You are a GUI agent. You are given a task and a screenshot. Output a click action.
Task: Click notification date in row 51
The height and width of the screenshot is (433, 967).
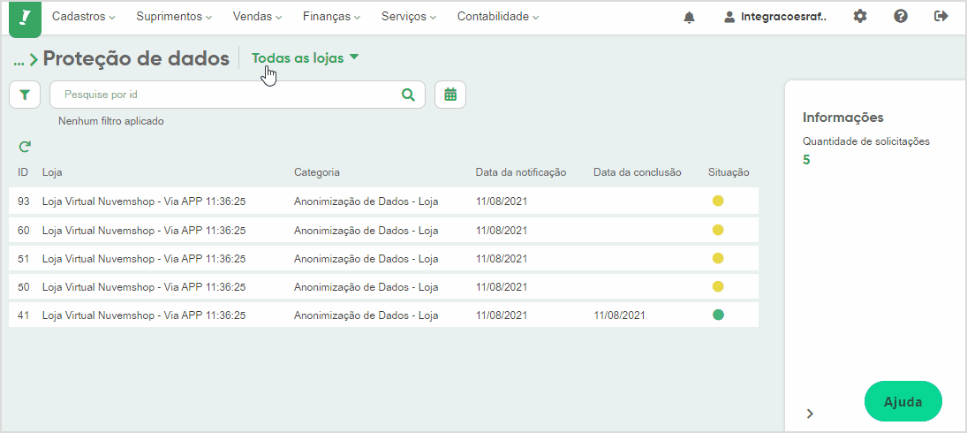coord(502,258)
